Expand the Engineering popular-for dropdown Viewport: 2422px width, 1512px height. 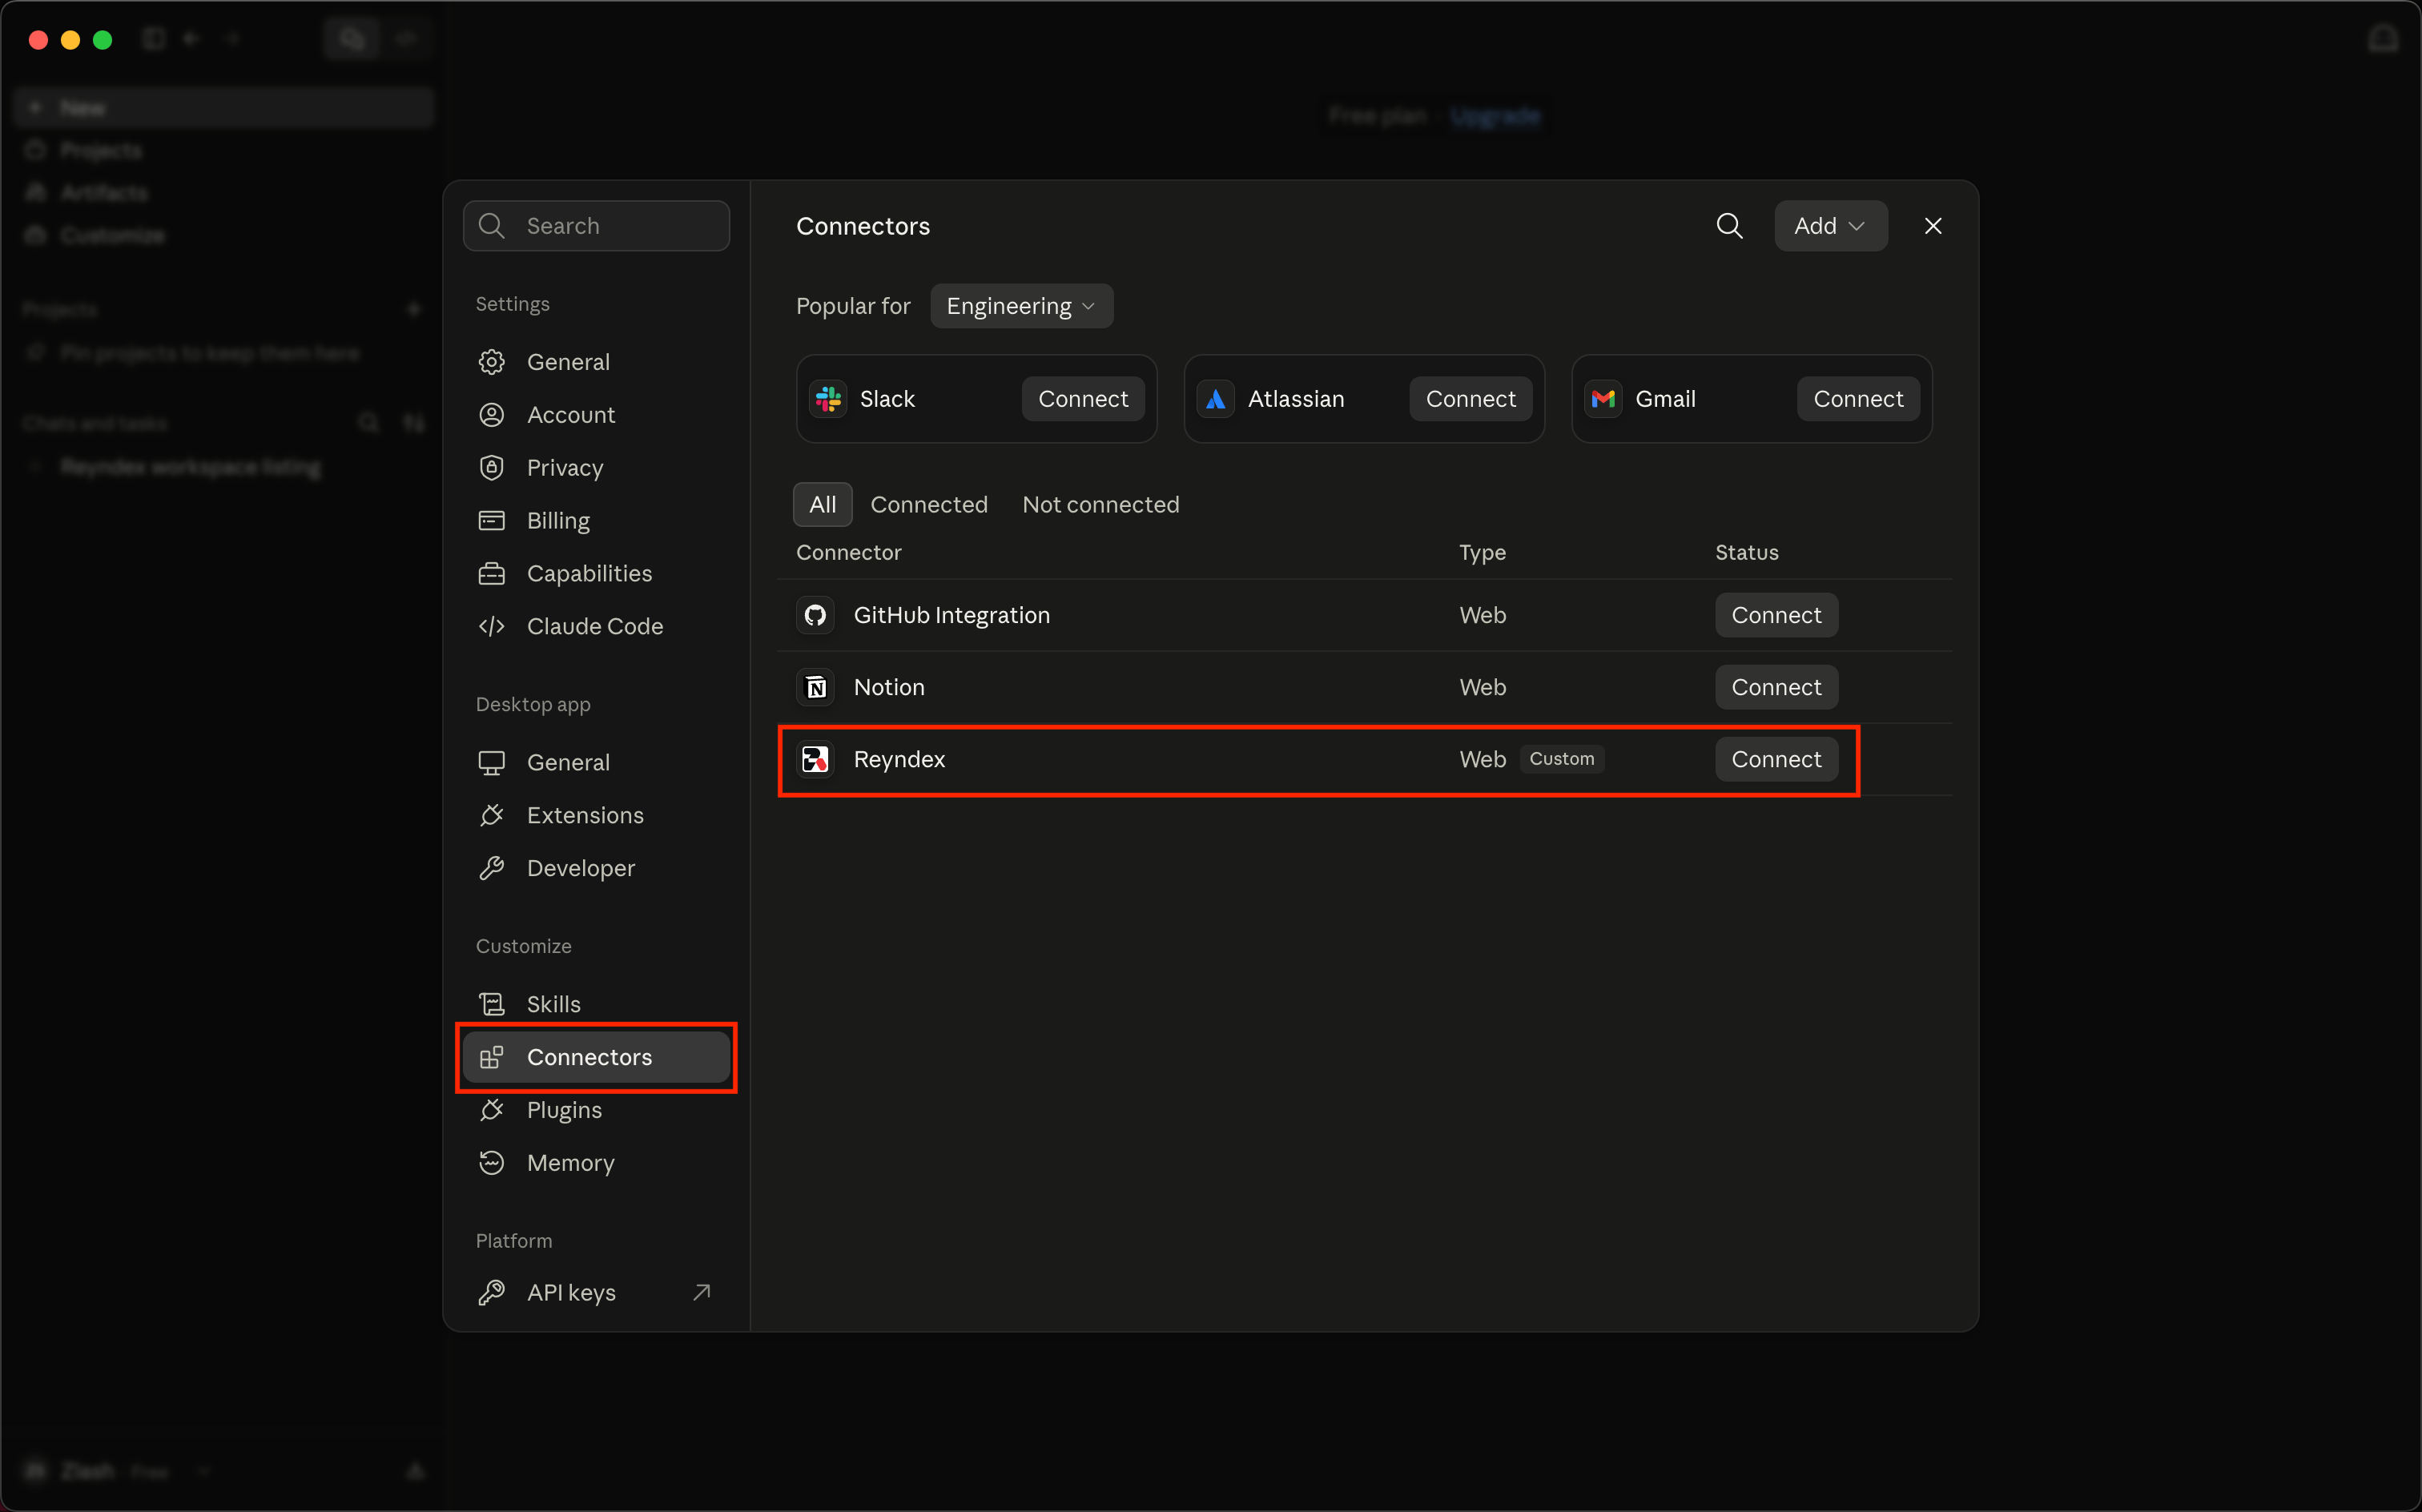[x=1021, y=306]
